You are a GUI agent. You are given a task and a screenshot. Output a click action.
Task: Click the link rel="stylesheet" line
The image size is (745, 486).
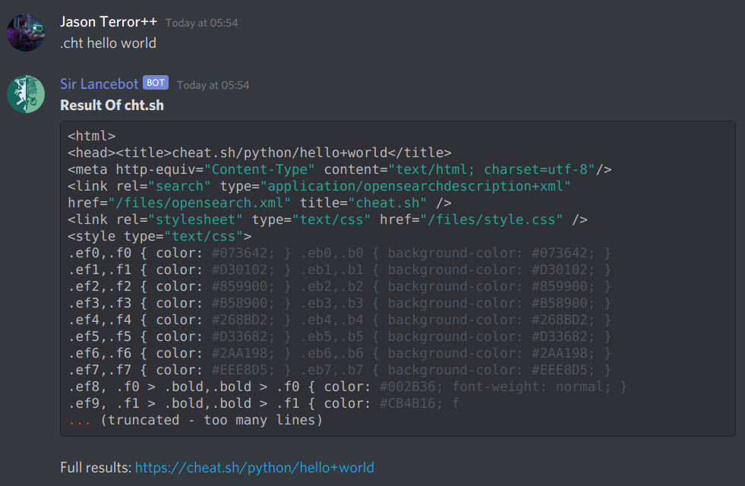click(327, 219)
